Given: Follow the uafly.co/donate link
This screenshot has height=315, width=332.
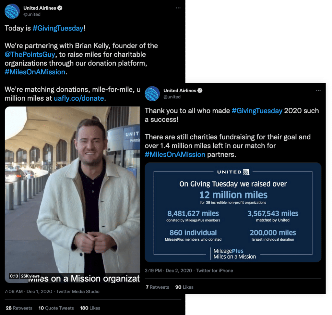Looking at the screenshot, I should coord(79,98).
